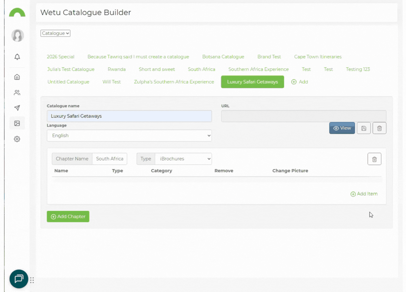Switch to the Botsana Catalogue tab
406x292 pixels.
[223, 57]
